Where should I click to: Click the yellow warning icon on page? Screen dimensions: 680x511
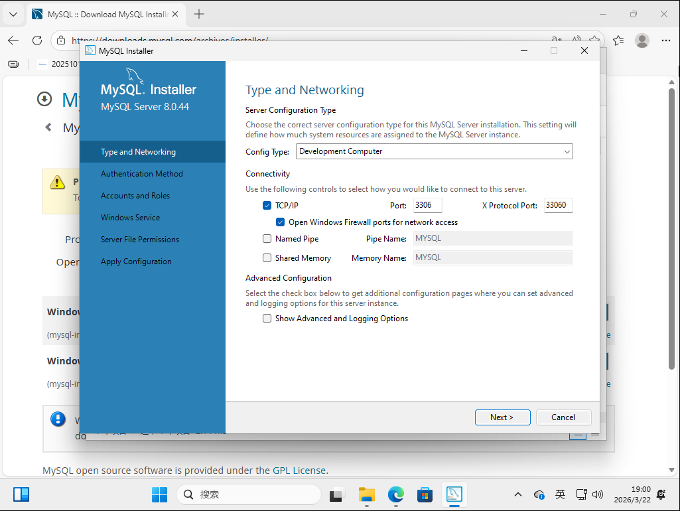57,183
